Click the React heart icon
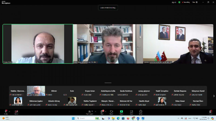 [112, 112]
